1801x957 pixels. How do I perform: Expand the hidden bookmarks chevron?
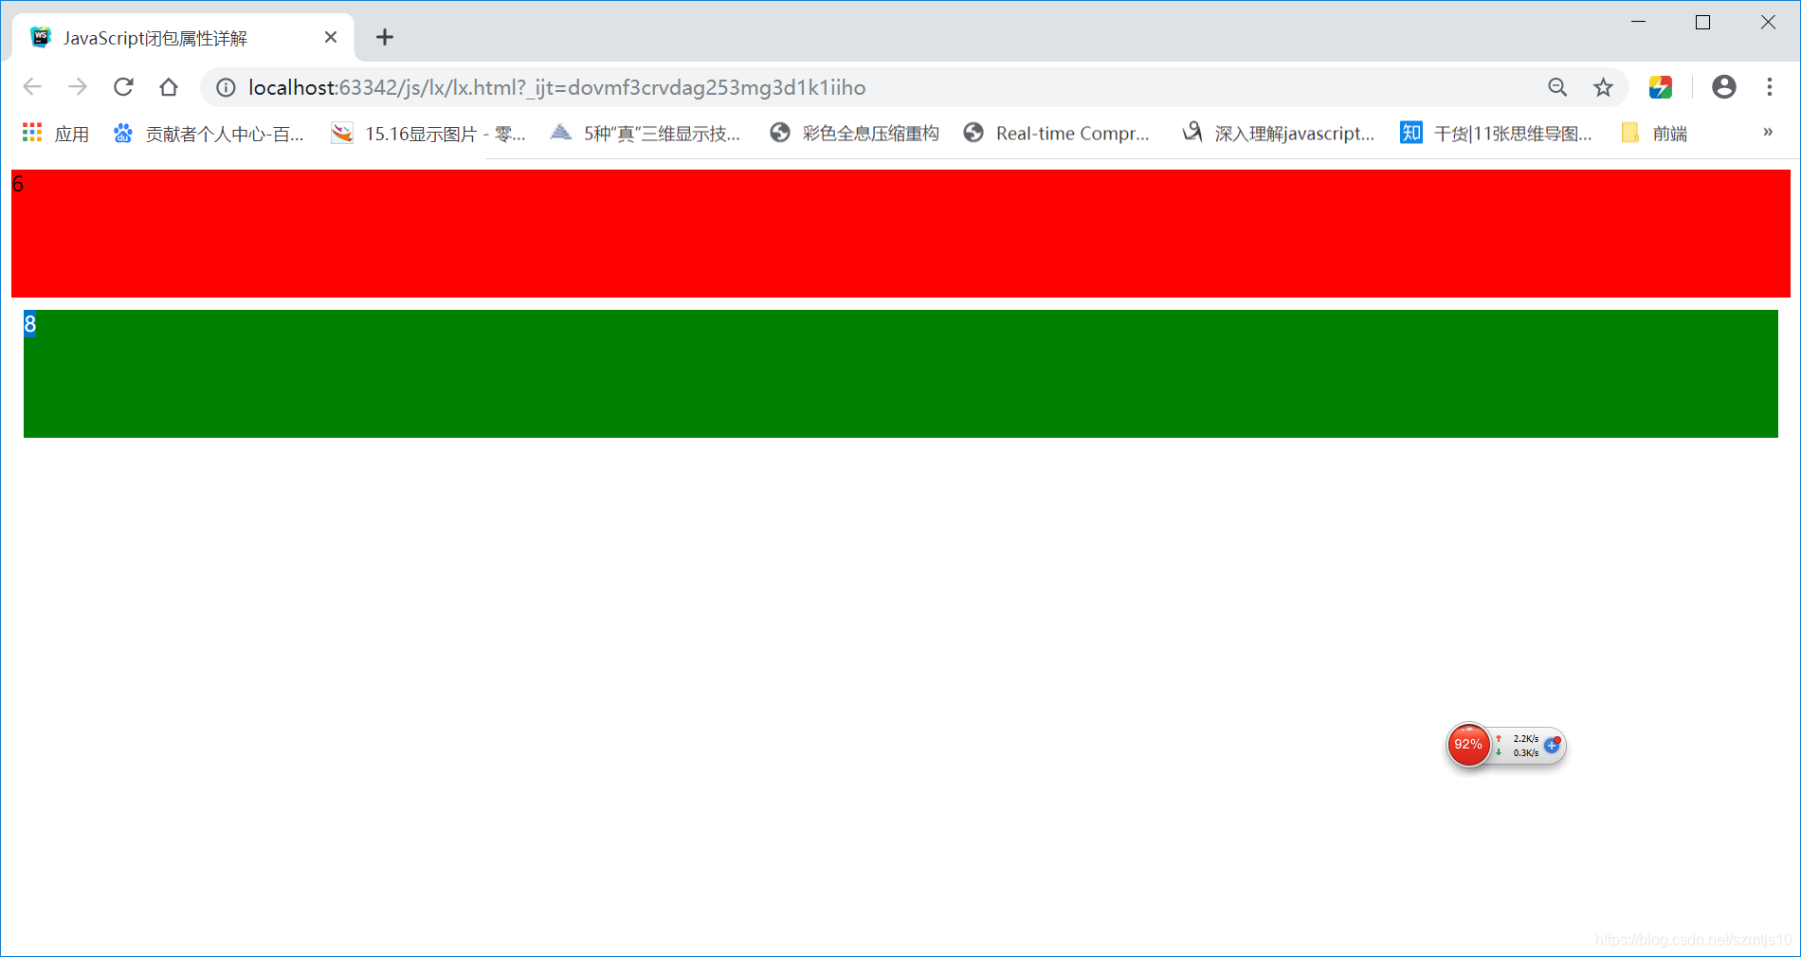pyautogui.click(x=1768, y=133)
